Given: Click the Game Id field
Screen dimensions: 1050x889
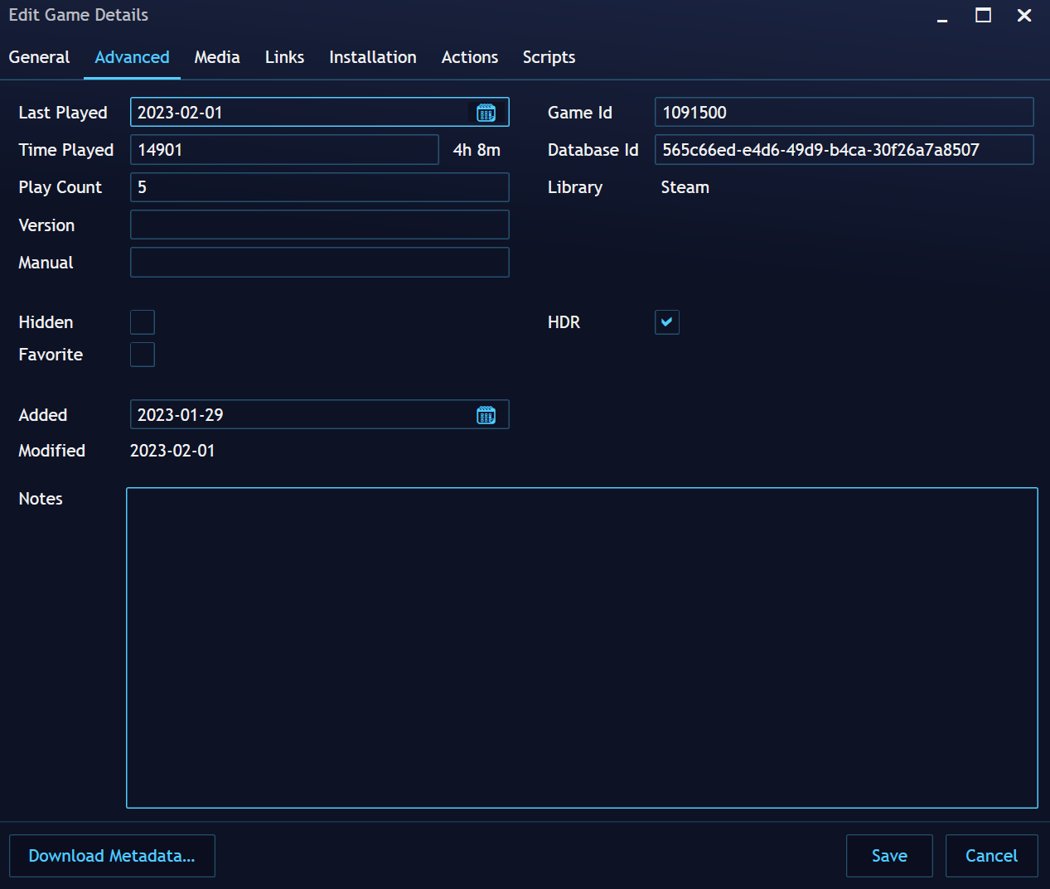Looking at the screenshot, I should (x=844, y=112).
